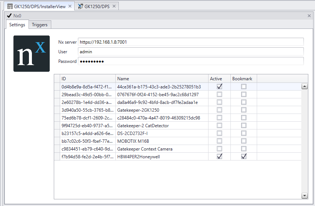Sort by Bookmark column header

[x=244, y=79]
